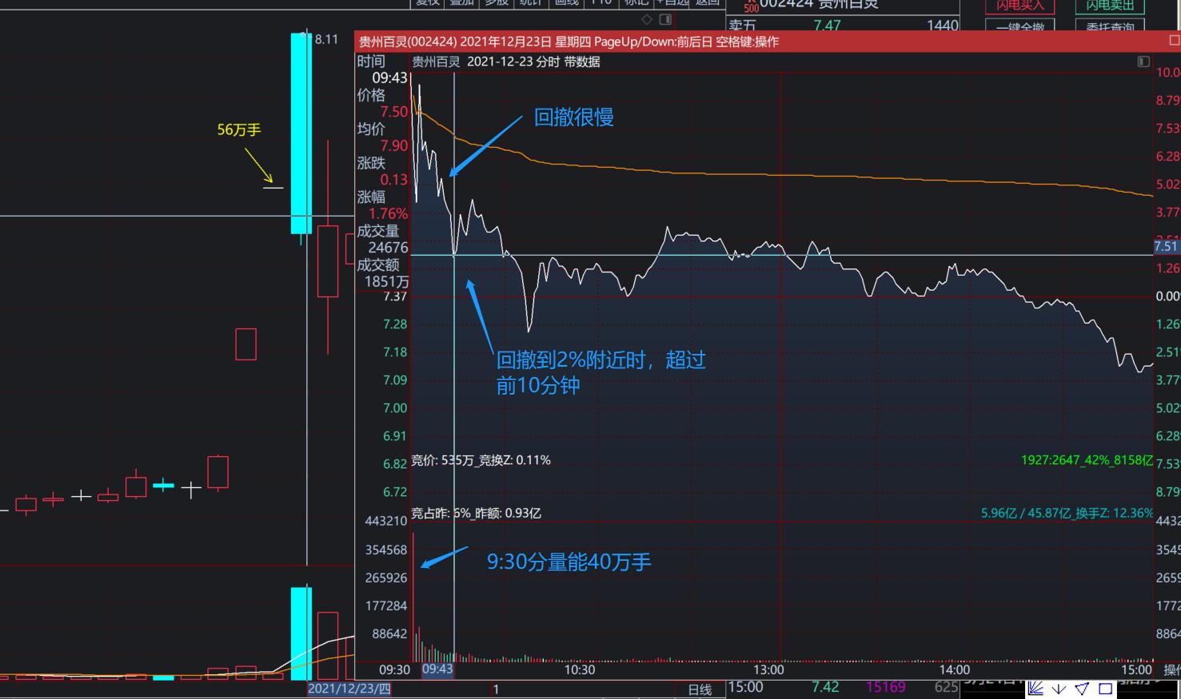The image size is (1181, 699).
Task: Toggle the side panel icon beside the diamond
Action: pos(665,20)
